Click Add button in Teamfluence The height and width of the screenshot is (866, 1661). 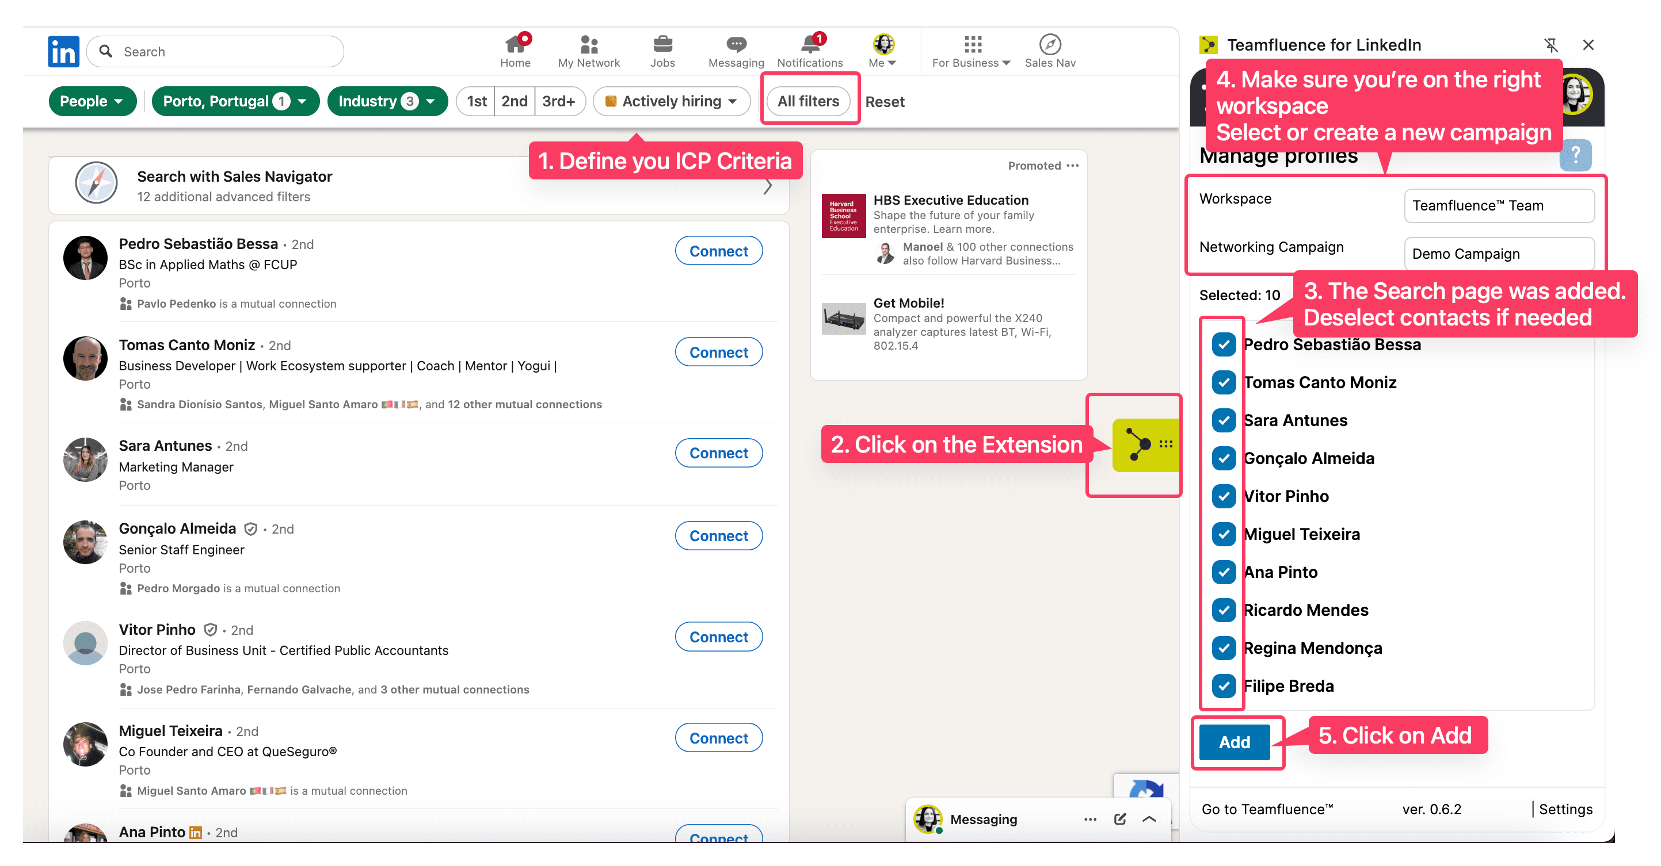tap(1234, 742)
